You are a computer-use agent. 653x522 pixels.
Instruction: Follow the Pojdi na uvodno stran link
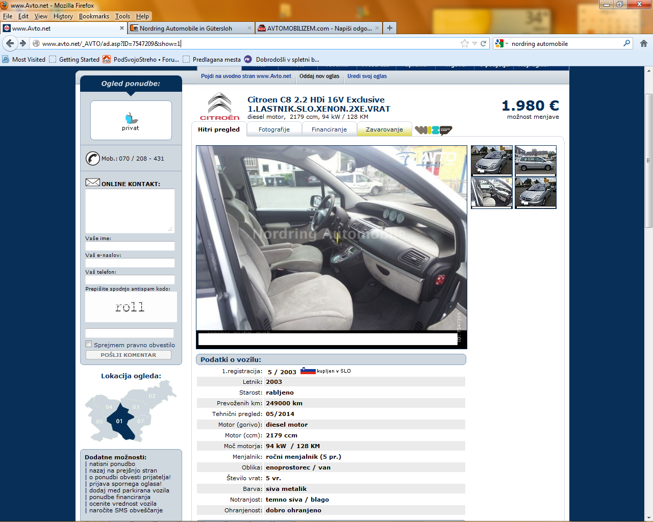pyautogui.click(x=246, y=76)
